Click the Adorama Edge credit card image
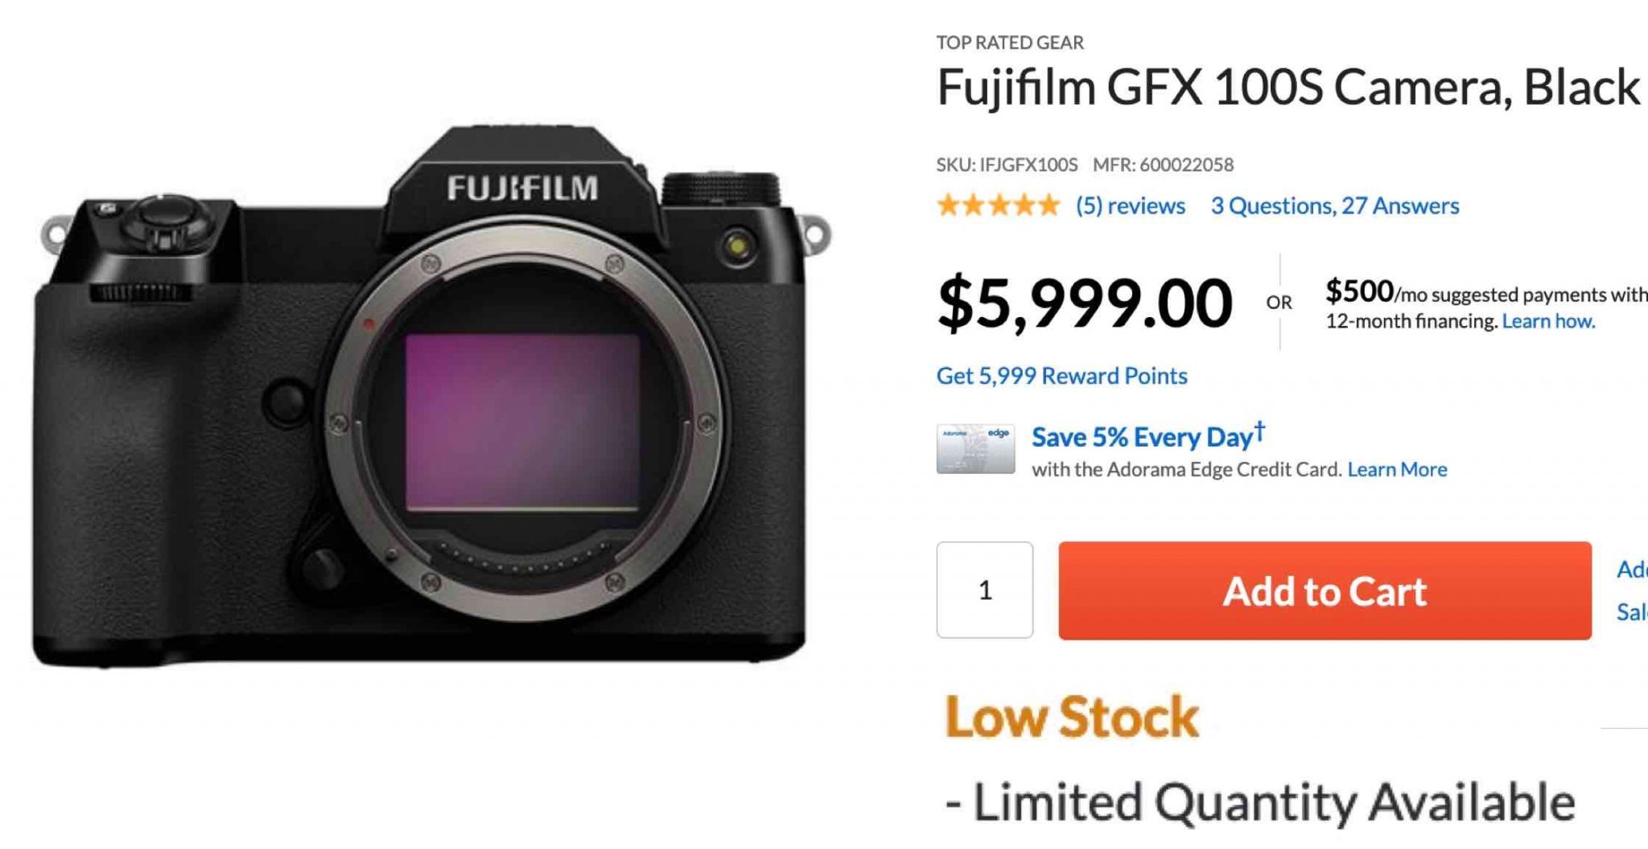 tap(975, 449)
